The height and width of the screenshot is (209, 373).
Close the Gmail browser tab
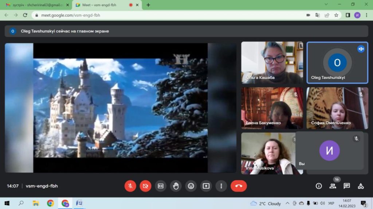tap(67, 5)
